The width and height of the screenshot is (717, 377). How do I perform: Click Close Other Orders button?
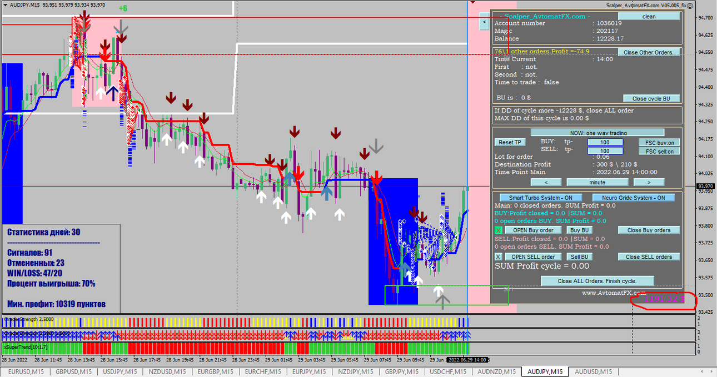coord(649,52)
